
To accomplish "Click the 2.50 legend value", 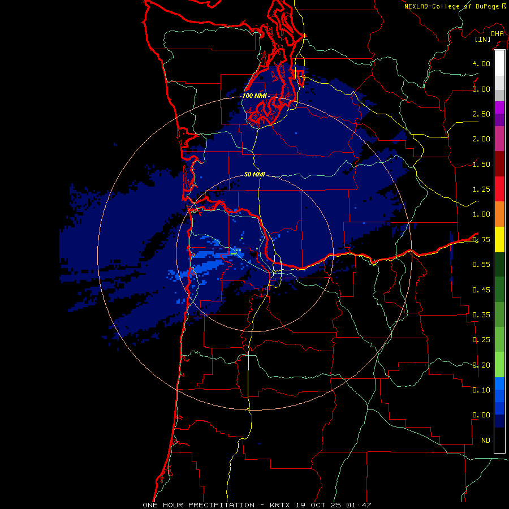I will [481, 114].
